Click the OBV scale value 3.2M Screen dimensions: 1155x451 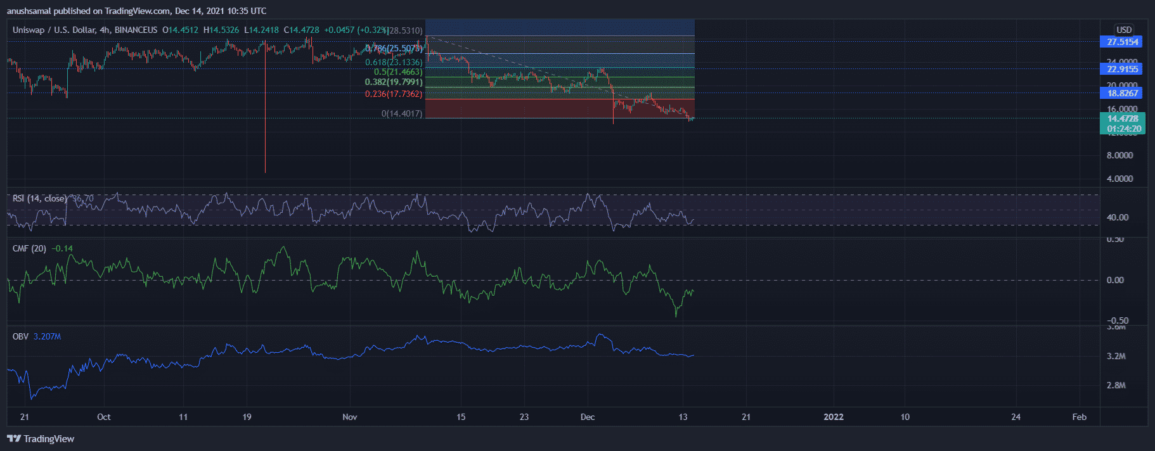coord(1116,356)
